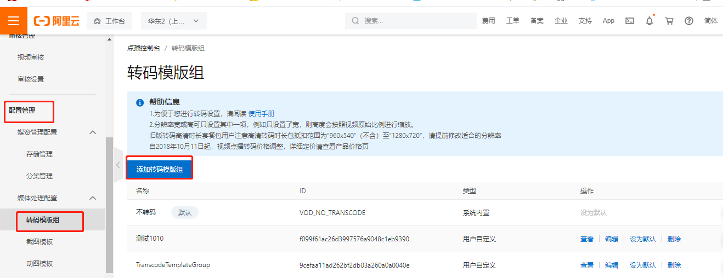Click the help info circle icon
The height and width of the screenshot is (278, 723).
139,102
